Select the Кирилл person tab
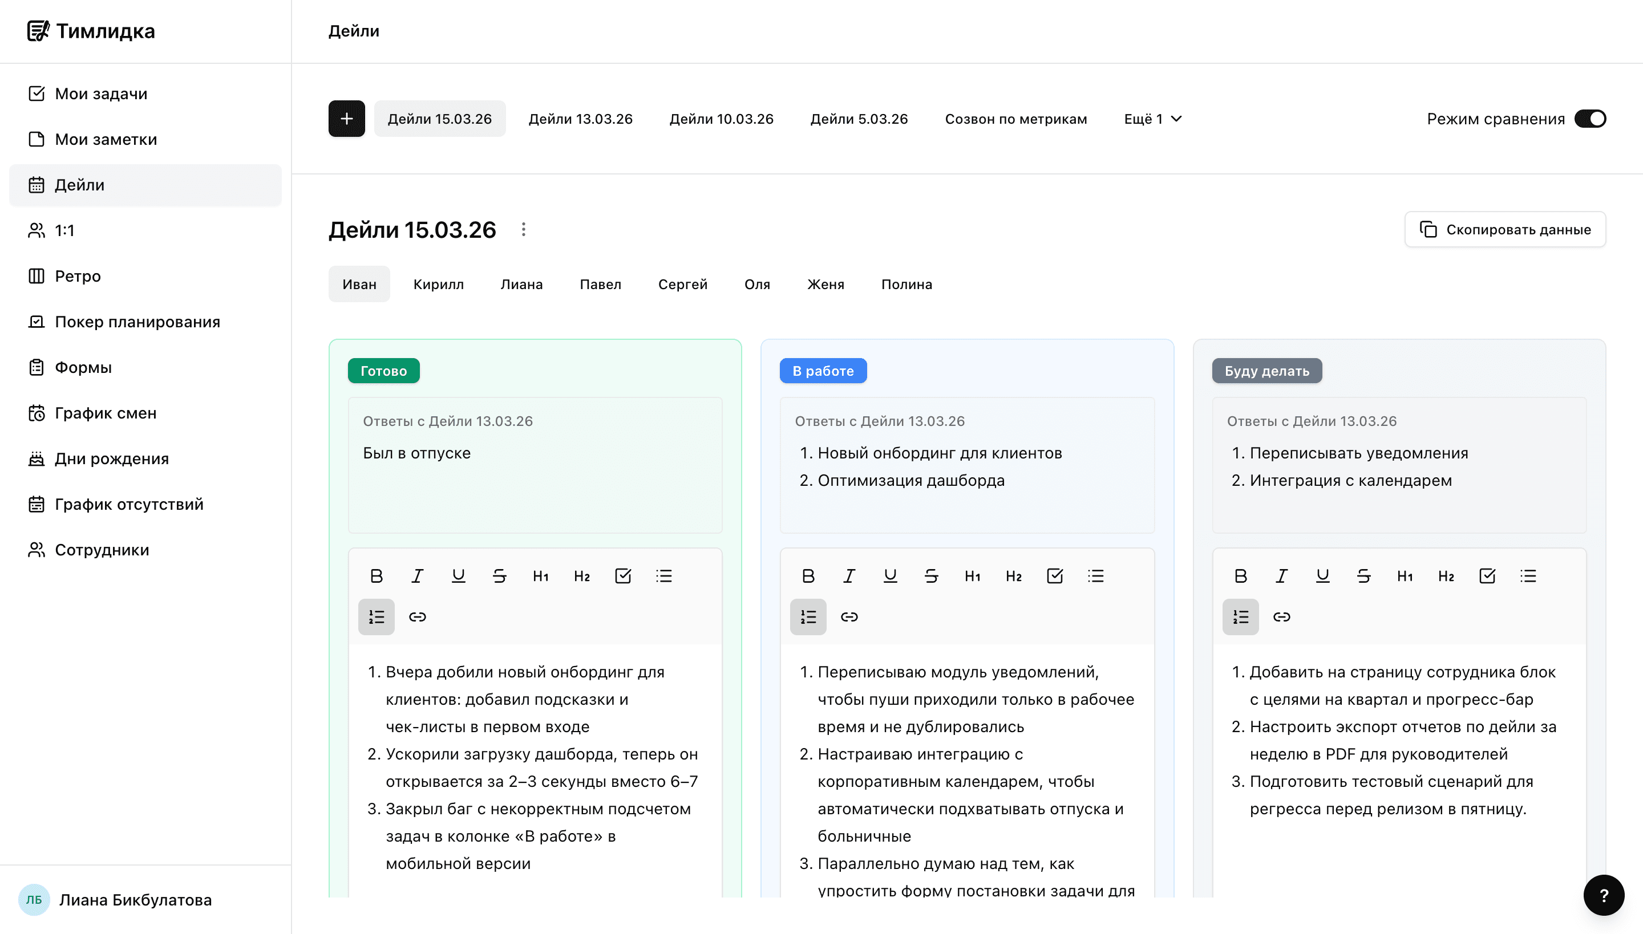This screenshot has width=1643, height=934. pyautogui.click(x=438, y=284)
